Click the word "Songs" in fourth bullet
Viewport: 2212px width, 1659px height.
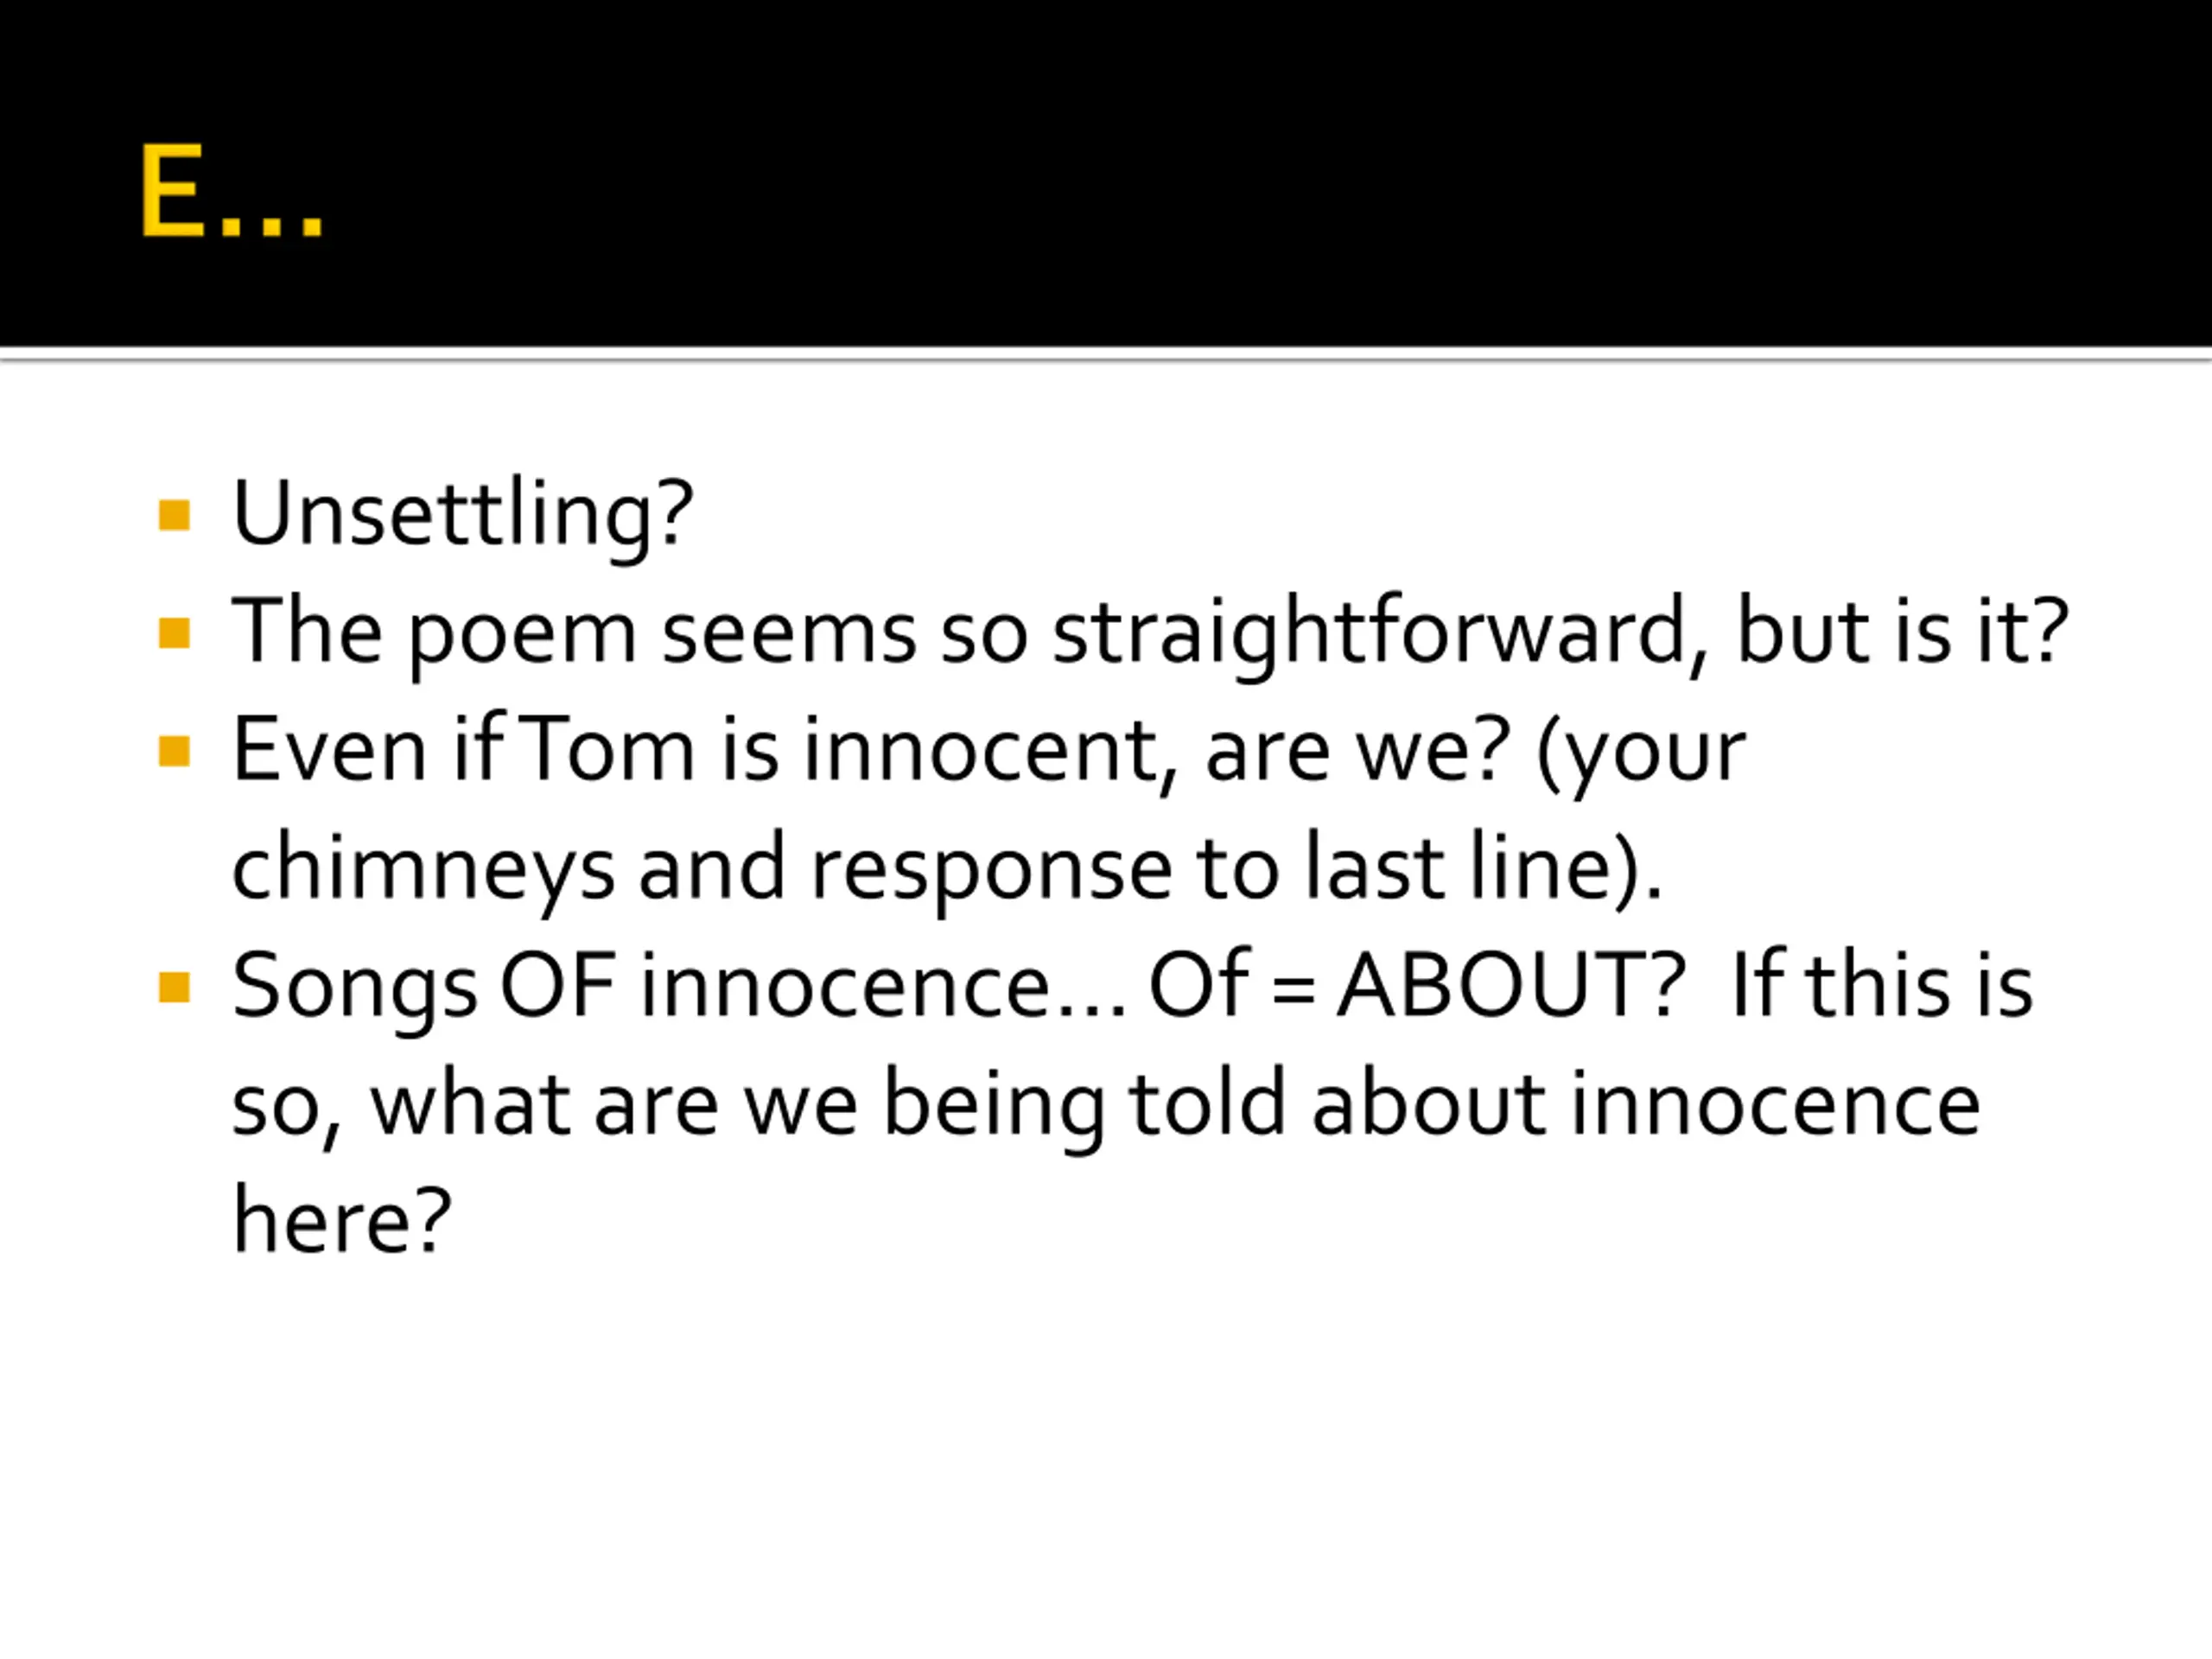click(354, 986)
